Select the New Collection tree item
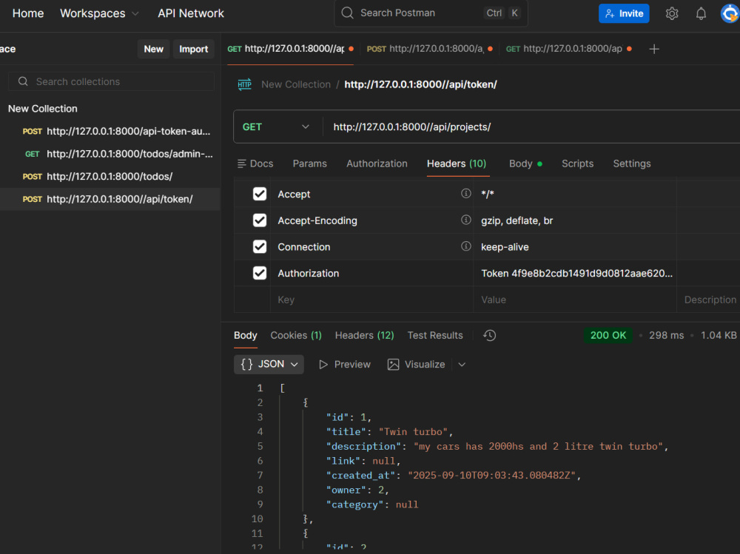 coord(42,109)
